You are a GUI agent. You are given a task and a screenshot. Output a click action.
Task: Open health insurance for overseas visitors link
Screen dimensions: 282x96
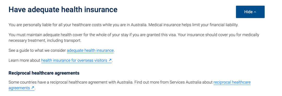[77, 61]
